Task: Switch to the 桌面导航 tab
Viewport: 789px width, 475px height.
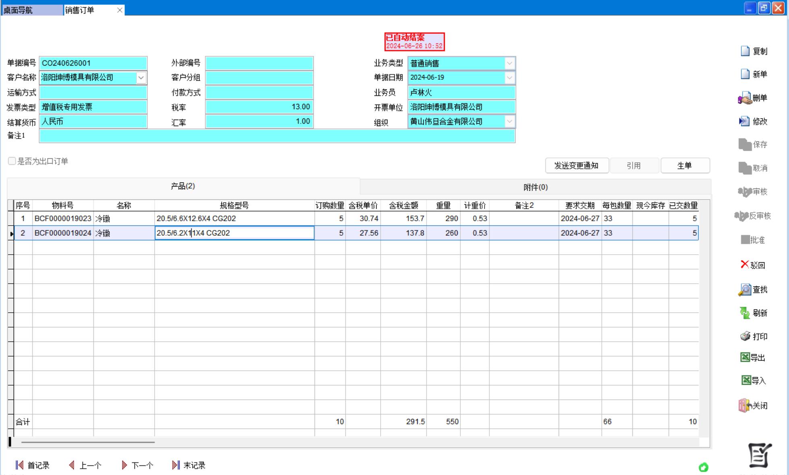Action: (x=31, y=10)
